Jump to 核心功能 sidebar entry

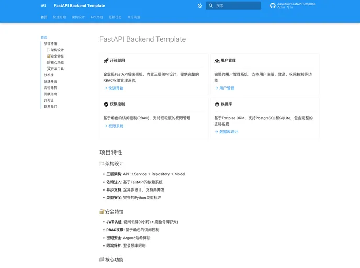[x=55, y=62]
